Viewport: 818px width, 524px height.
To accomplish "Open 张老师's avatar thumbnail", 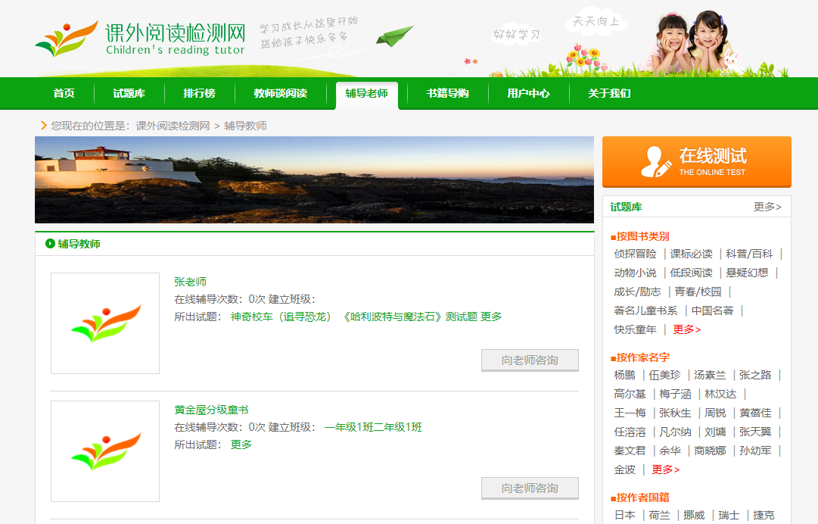I will pos(105,323).
